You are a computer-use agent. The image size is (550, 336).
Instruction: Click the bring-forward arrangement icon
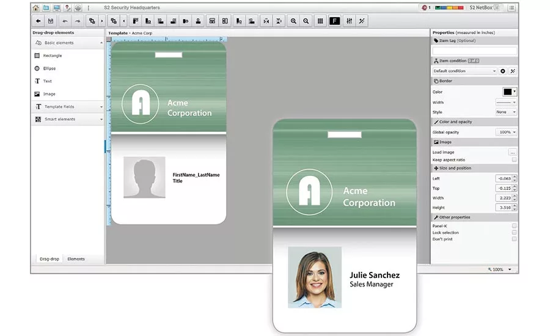coord(92,21)
